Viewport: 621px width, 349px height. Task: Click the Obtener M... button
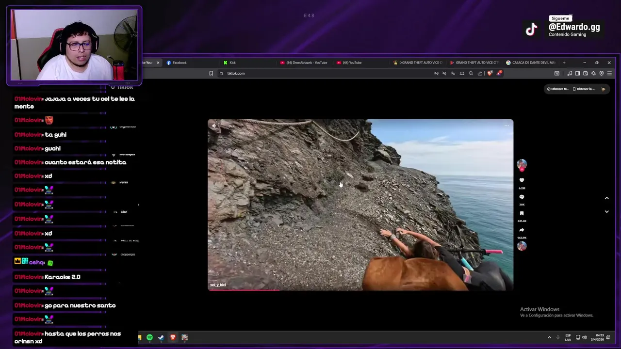click(x=557, y=89)
